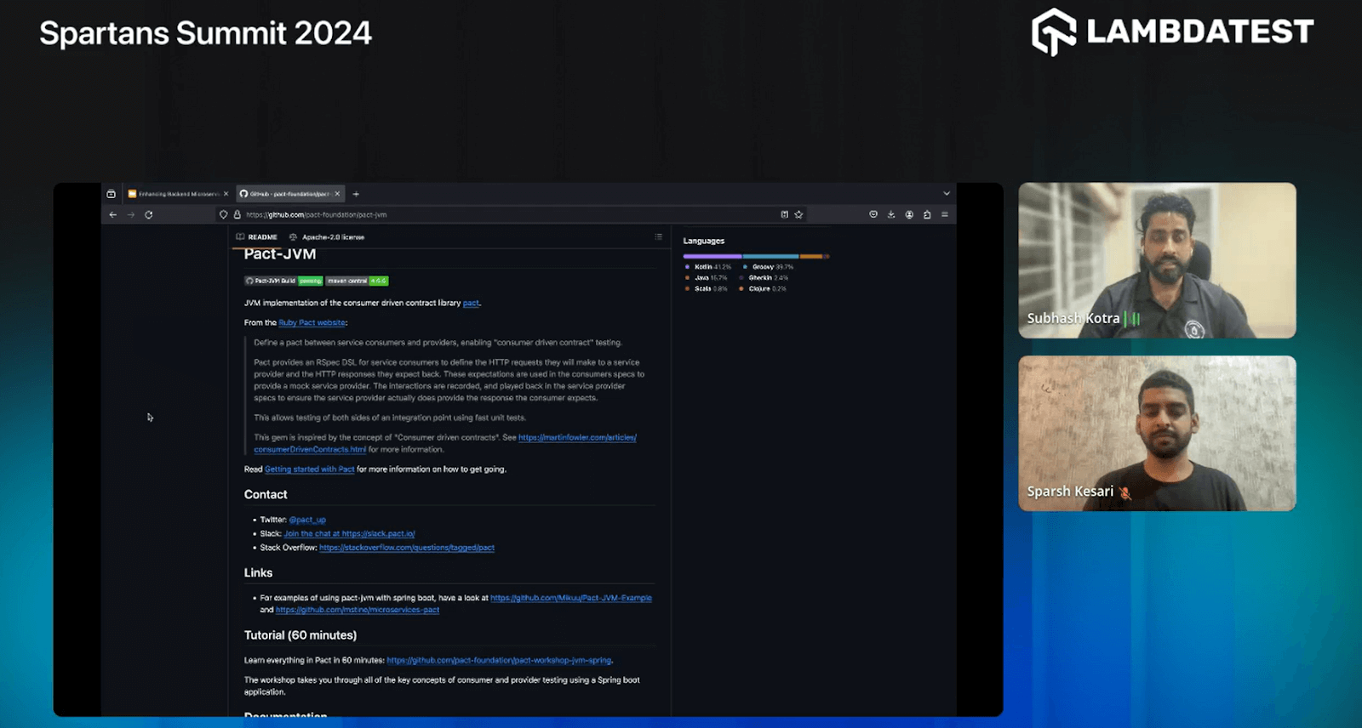Close the Enhancing Backend Microservices tab
This screenshot has height=728, width=1362.
(x=226, y=194)
